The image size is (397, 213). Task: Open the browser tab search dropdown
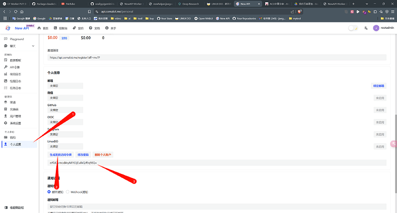(367, 4)
